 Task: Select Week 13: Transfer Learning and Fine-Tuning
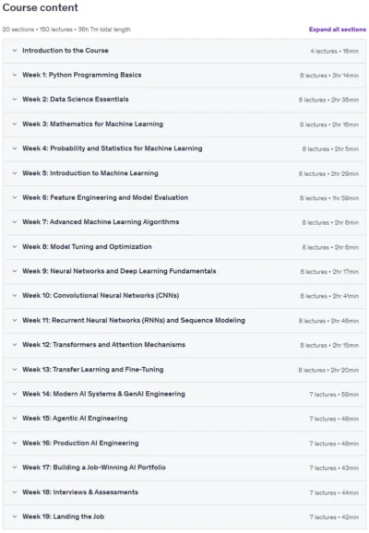tap(93, 370)
